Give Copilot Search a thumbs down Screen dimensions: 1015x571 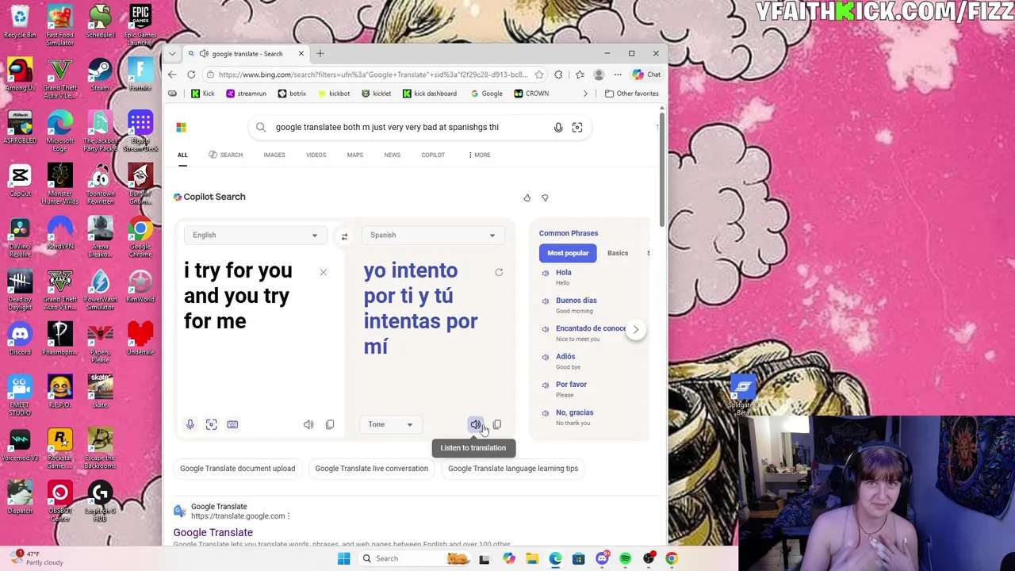545,197
